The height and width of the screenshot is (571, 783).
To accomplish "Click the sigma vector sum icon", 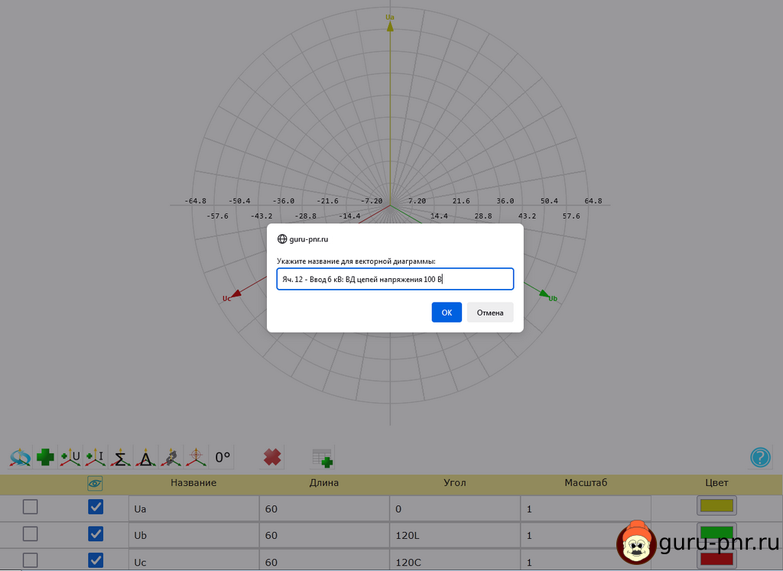I will [x=120, y=457].
